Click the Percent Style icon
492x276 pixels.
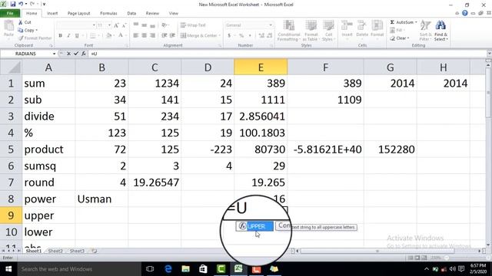click(241, 36)
